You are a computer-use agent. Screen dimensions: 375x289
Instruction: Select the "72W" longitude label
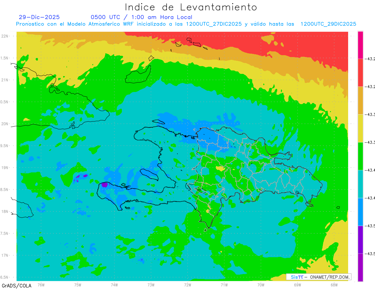coord(187,285)
